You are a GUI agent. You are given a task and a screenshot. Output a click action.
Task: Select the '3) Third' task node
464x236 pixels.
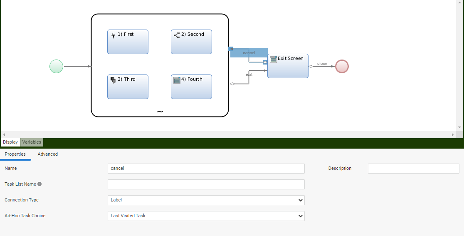(x=128, y=87)
